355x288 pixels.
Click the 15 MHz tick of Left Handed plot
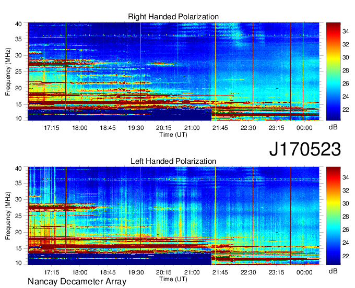click(x=19, y=249)
